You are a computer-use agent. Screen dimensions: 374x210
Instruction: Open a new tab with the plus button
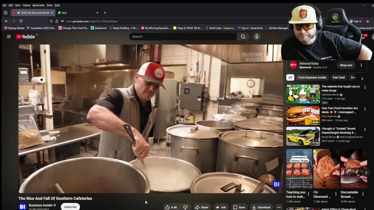[105, 13]
